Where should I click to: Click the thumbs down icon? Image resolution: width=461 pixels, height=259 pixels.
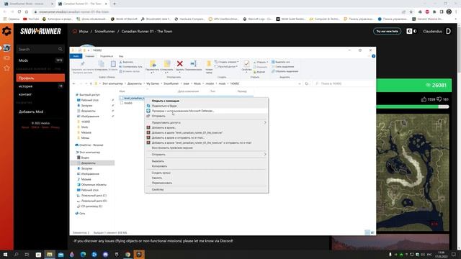click(439, 99)
